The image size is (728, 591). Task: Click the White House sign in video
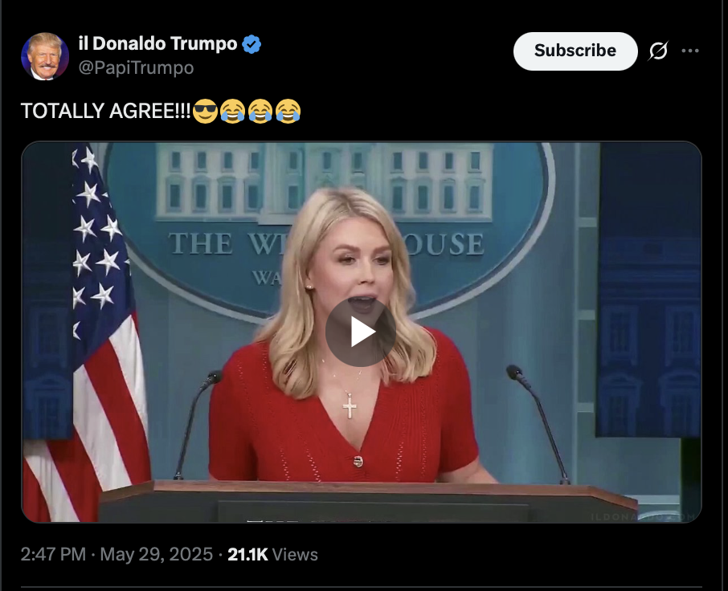325,222
